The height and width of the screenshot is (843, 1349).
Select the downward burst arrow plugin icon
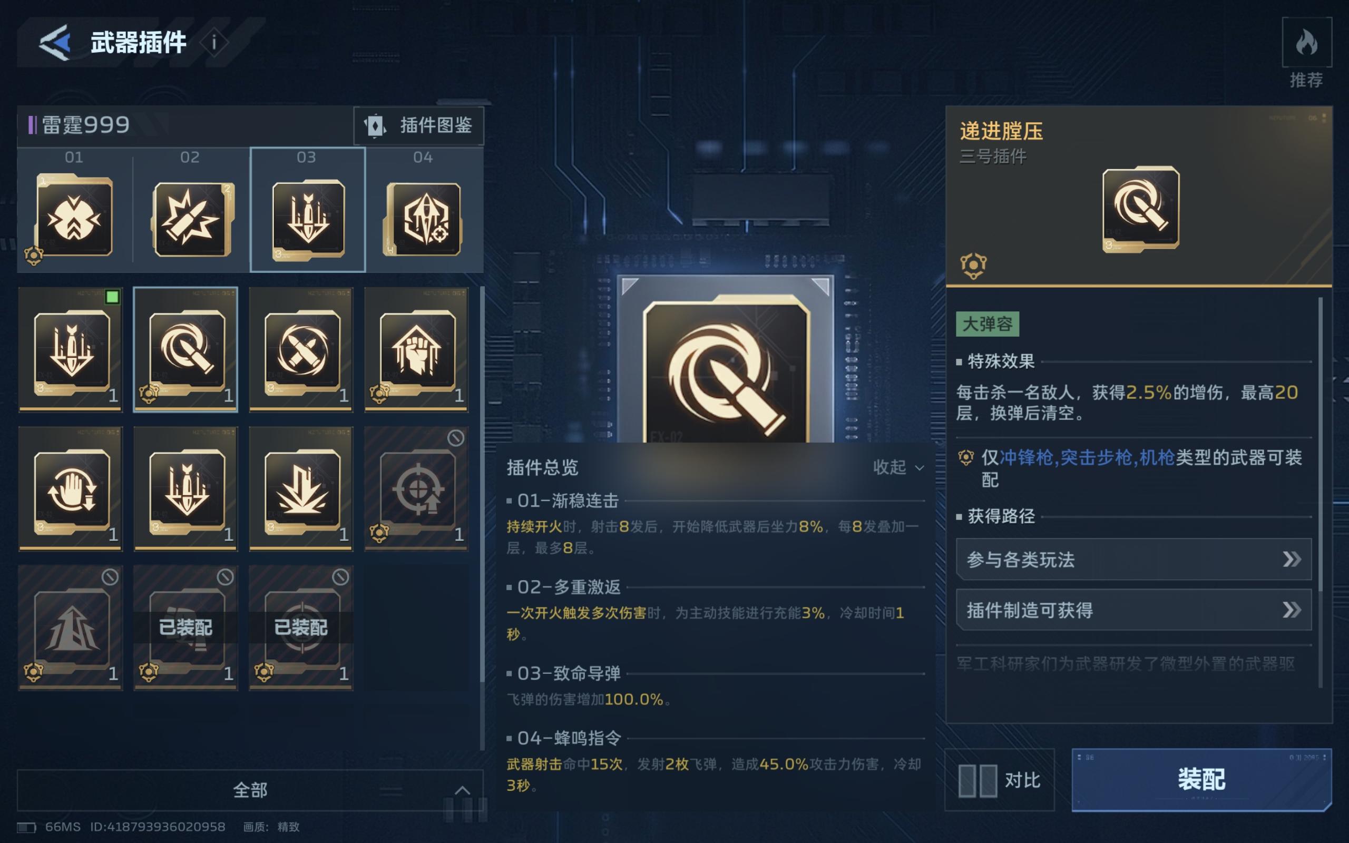tap(301, 489)
